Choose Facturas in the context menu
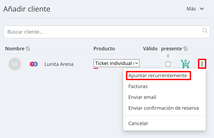This screenshot has width=214, height=138. [138, 86]
